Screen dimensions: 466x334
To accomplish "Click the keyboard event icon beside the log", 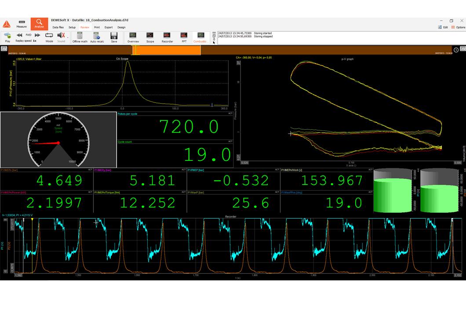I will (x=214, y=33).
